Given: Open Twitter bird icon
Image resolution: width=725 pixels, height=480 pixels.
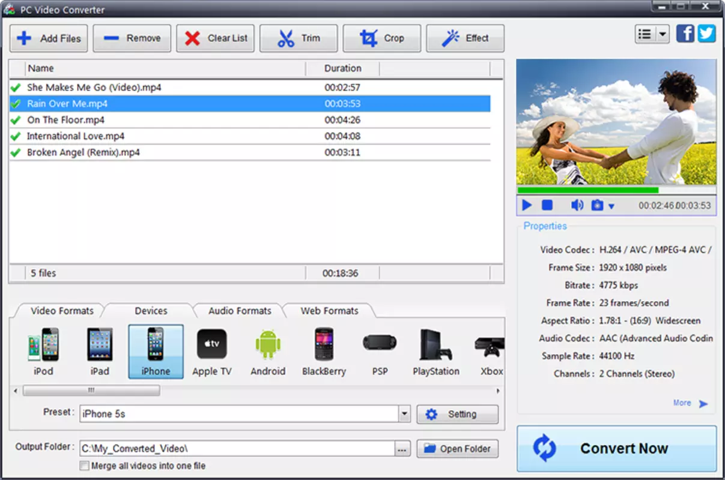Looking at the screenshot, I should coord(706,34).
